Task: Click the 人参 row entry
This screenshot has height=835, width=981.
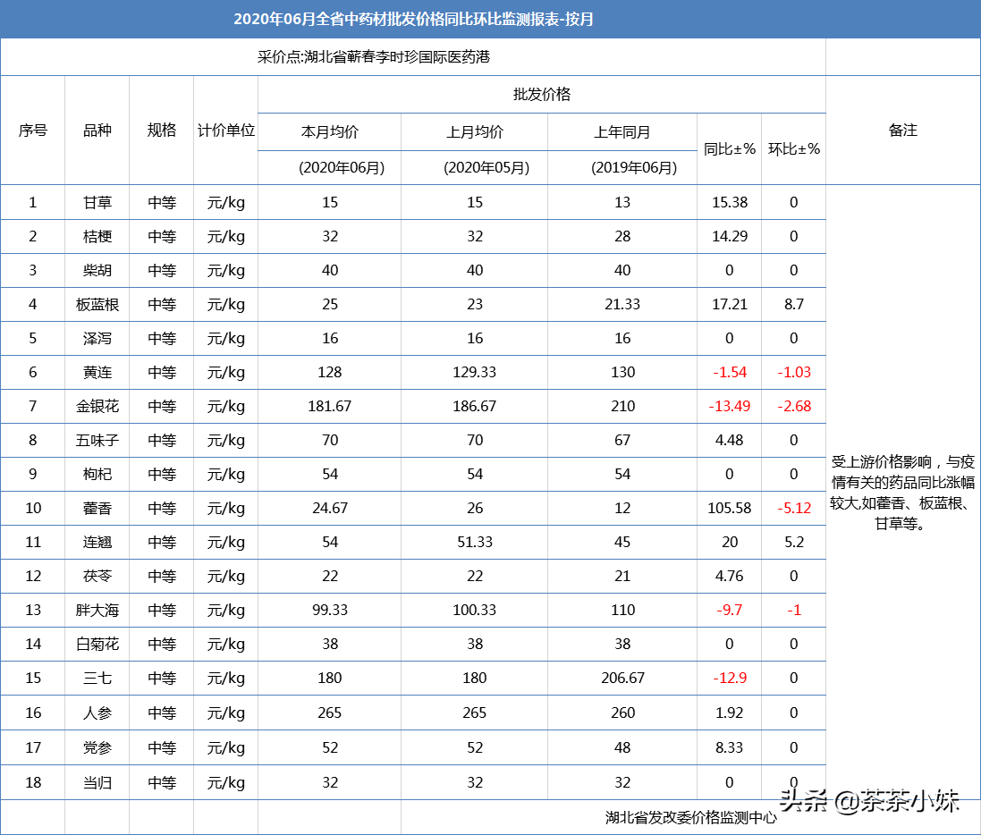Action: point(96,713)
